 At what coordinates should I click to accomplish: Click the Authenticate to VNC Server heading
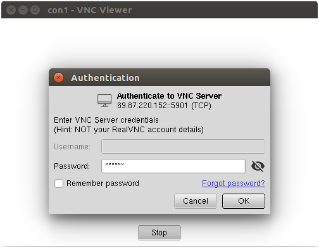coord(169,96)
